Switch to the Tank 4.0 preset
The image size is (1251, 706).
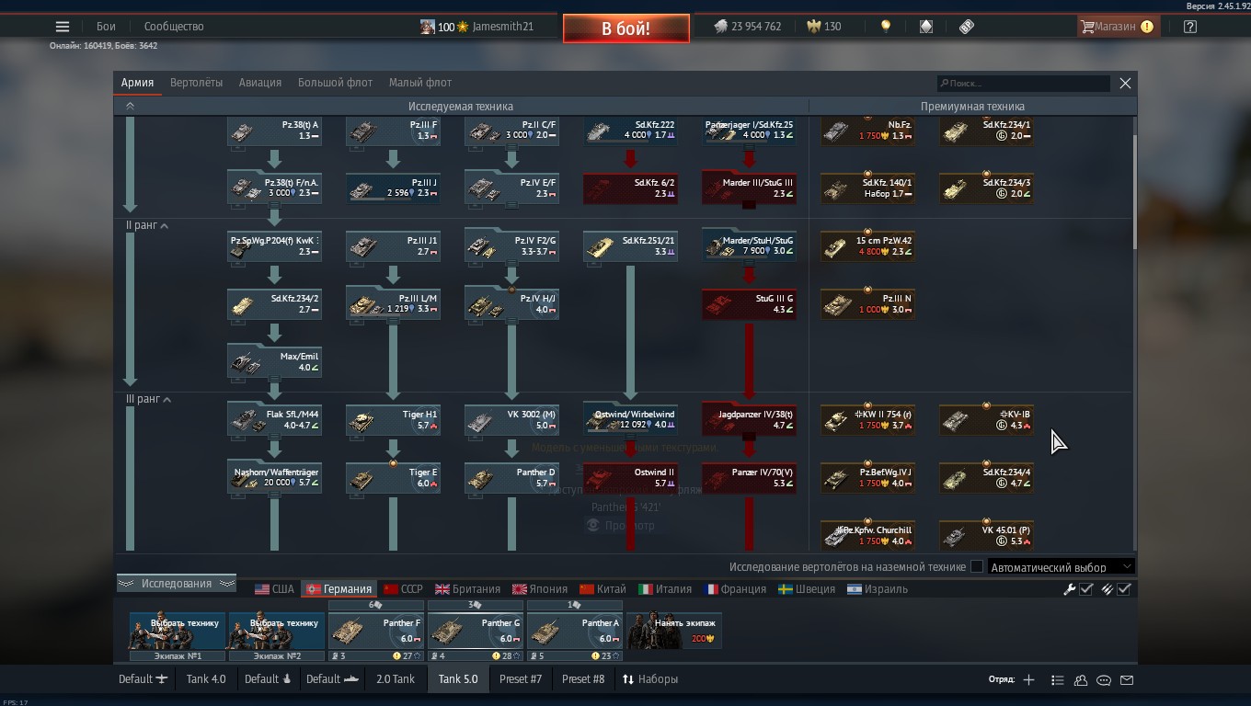coord(205,679)
